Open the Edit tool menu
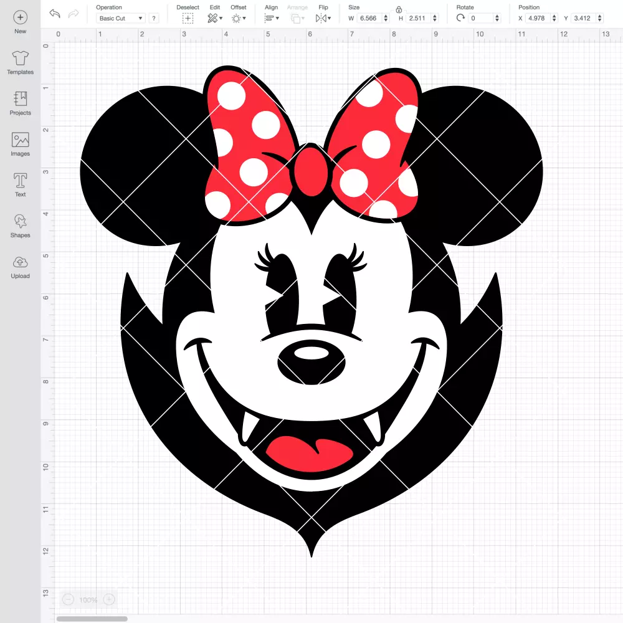The height and width of the screenshot is (623, 623). point(215,18)
